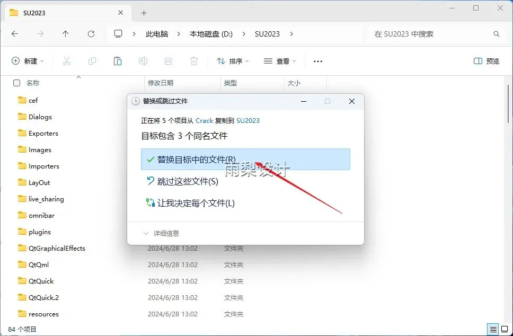
Task: Expand chevron after 此电脑 in path
Action: 178,34
